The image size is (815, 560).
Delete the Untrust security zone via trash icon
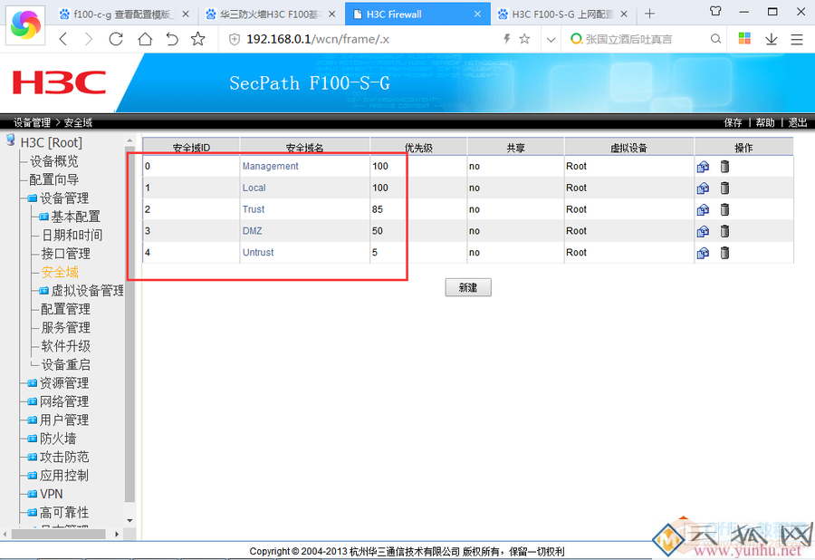click(724, 253)
